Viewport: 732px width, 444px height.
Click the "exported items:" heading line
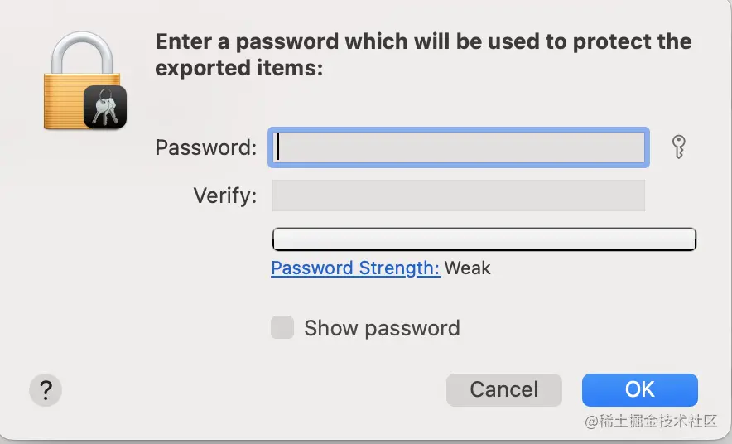click(x=238, y=68)
